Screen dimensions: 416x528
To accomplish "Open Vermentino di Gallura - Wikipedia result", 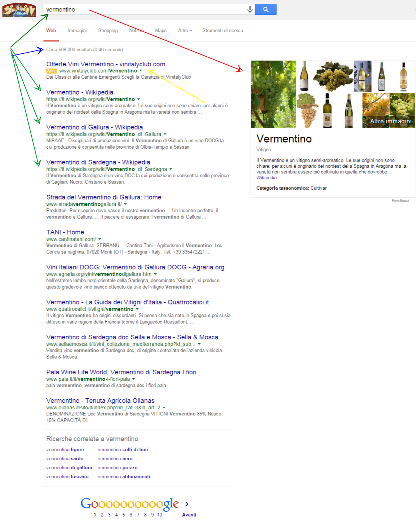I will (94, 127).
